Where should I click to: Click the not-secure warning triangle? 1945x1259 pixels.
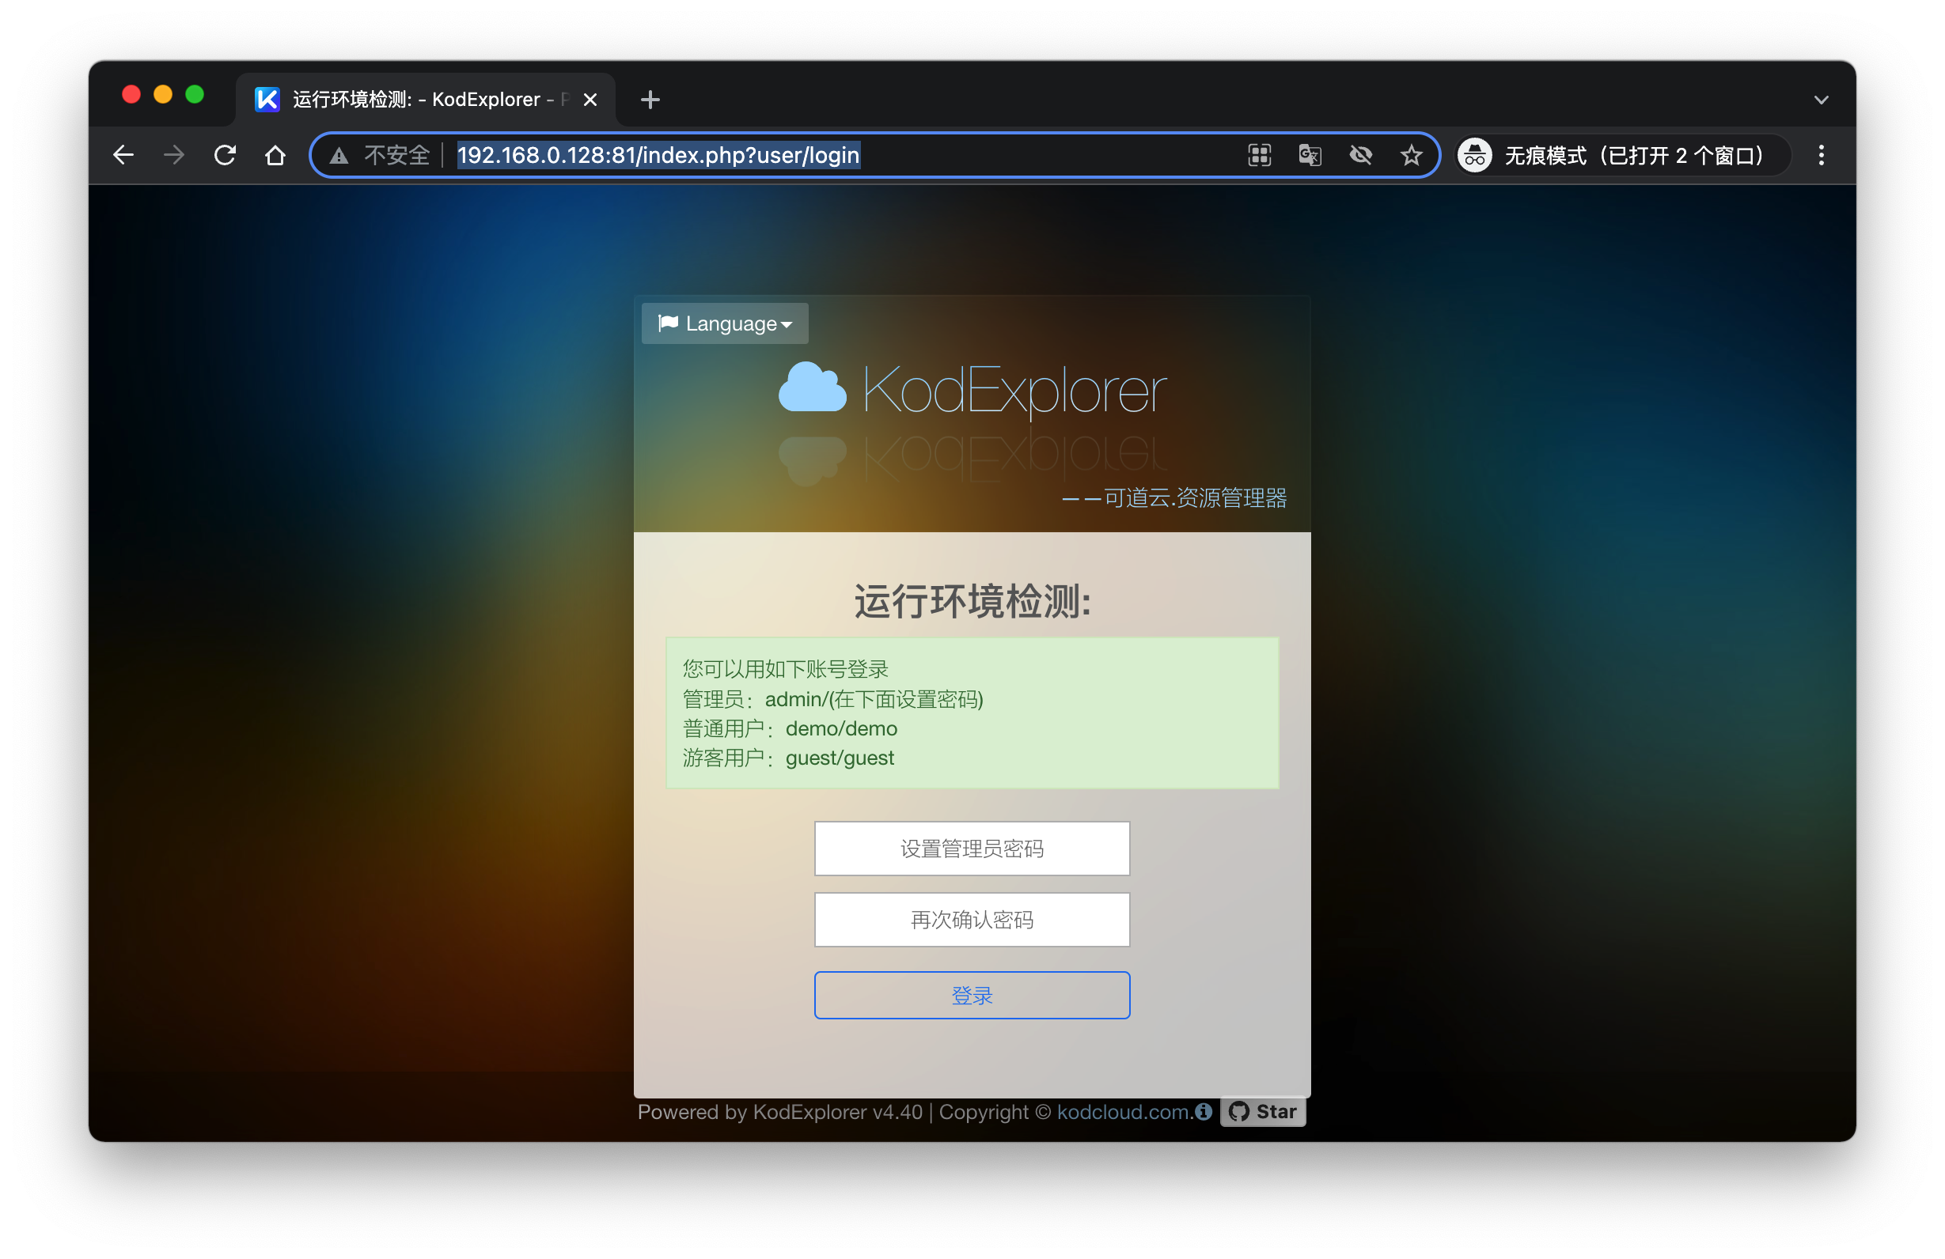[339, 155]
